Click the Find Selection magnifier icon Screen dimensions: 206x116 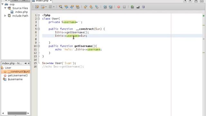point(61,7)
